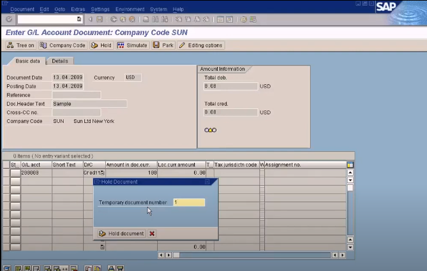Click the Previous Page icon

188,19
